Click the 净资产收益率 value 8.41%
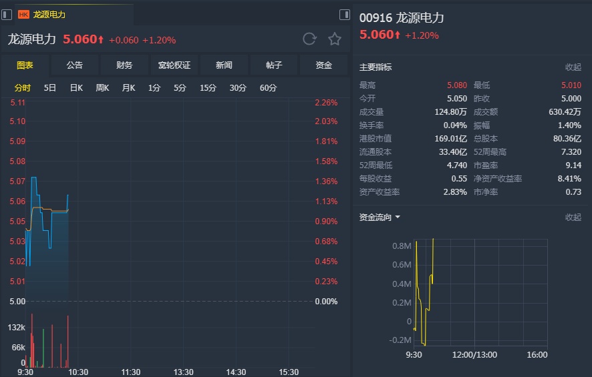 pyautogui.click(x=569, y=178)
